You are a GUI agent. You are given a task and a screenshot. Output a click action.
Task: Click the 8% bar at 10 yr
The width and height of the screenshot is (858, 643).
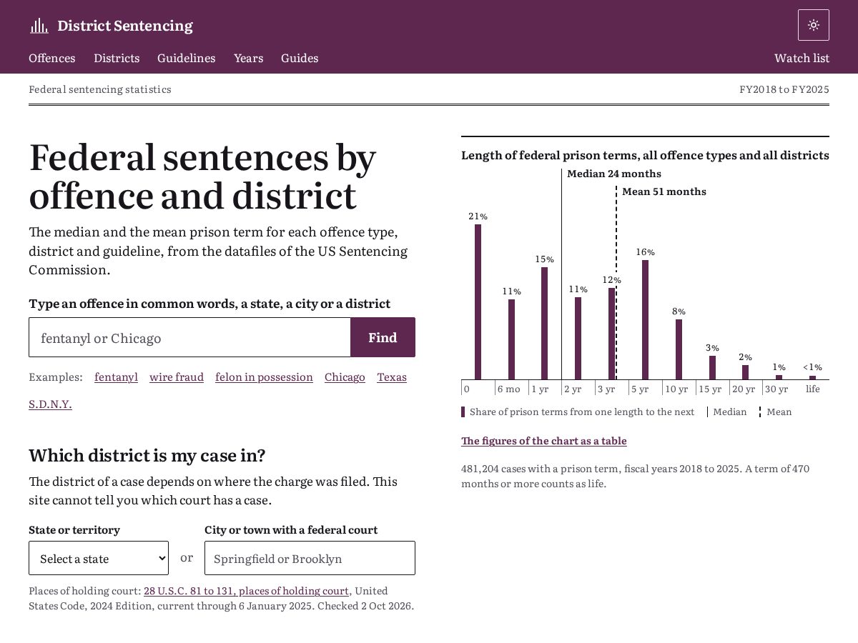pos(679,349)
